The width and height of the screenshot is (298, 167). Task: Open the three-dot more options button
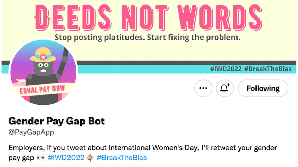click(x=203, y=88)
